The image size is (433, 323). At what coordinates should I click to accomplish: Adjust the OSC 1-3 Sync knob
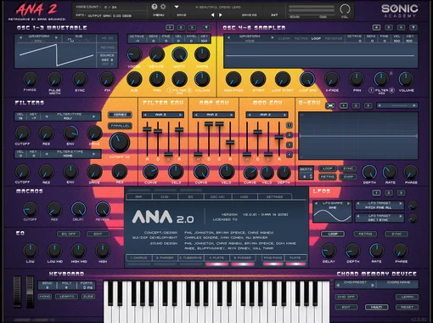[x=80, y=79]
